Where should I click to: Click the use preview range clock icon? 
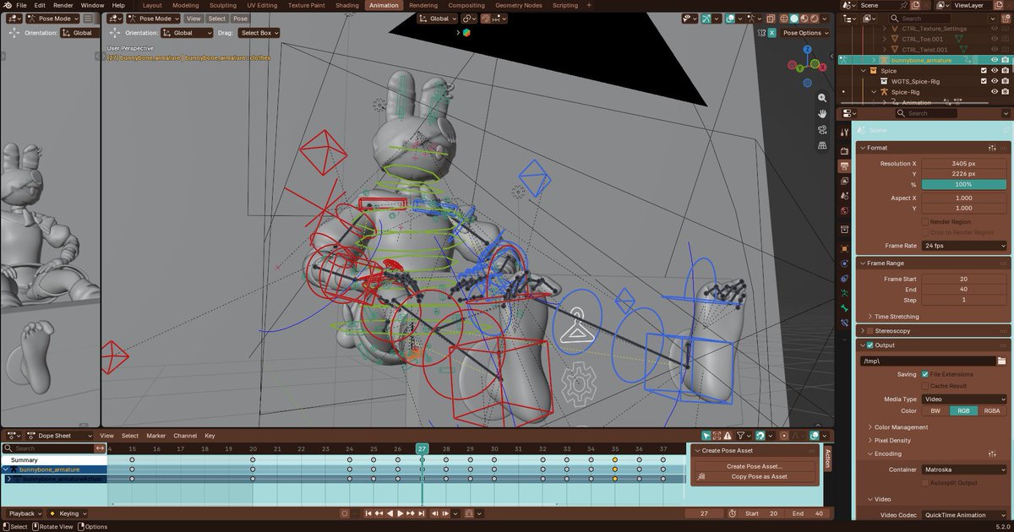pos(733,513)
